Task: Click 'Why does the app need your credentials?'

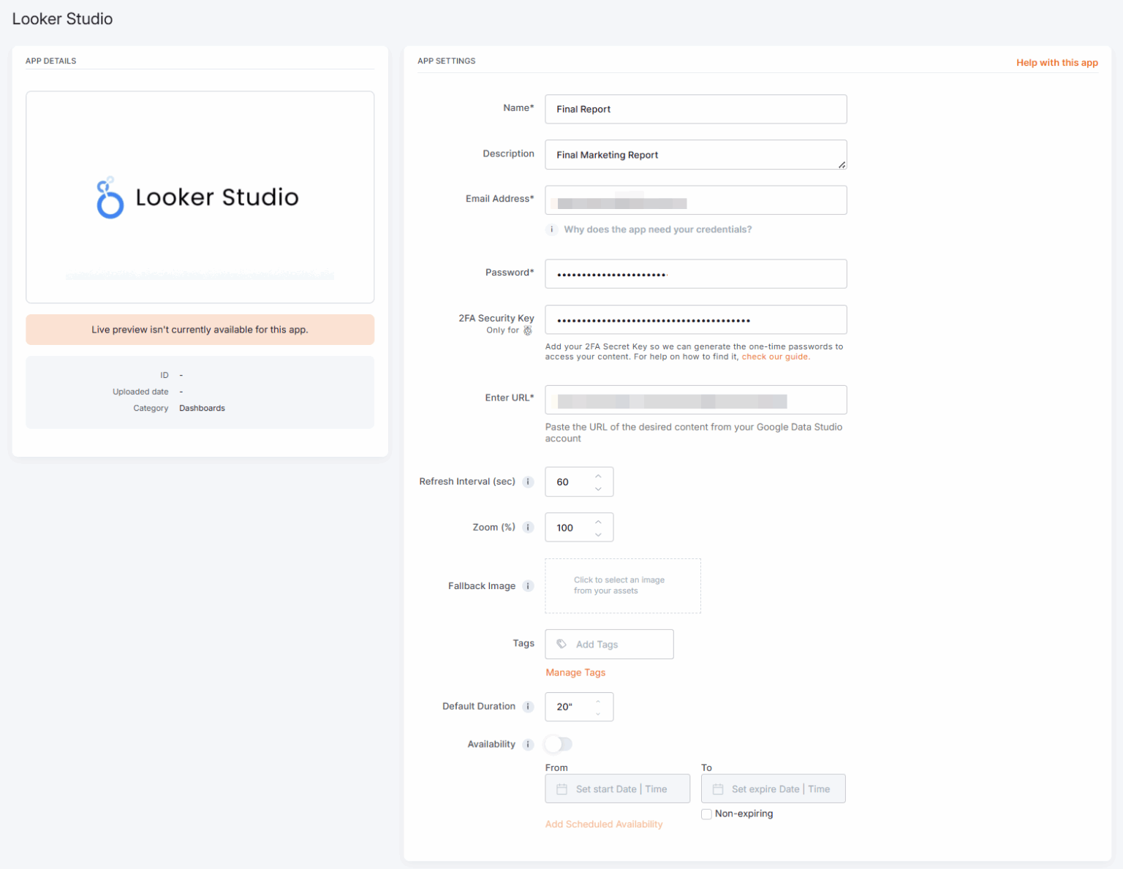Action: pyautogui.click(x=657, y=229)
